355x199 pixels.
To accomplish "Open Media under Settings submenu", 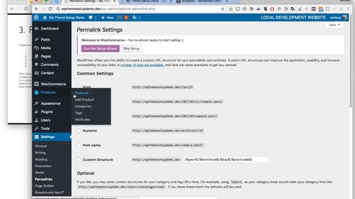I will click(39, 172).
